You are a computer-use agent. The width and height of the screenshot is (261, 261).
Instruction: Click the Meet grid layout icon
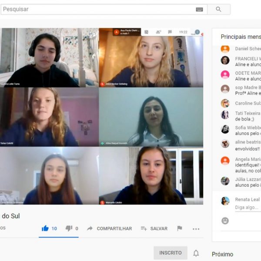coord(147,32)
